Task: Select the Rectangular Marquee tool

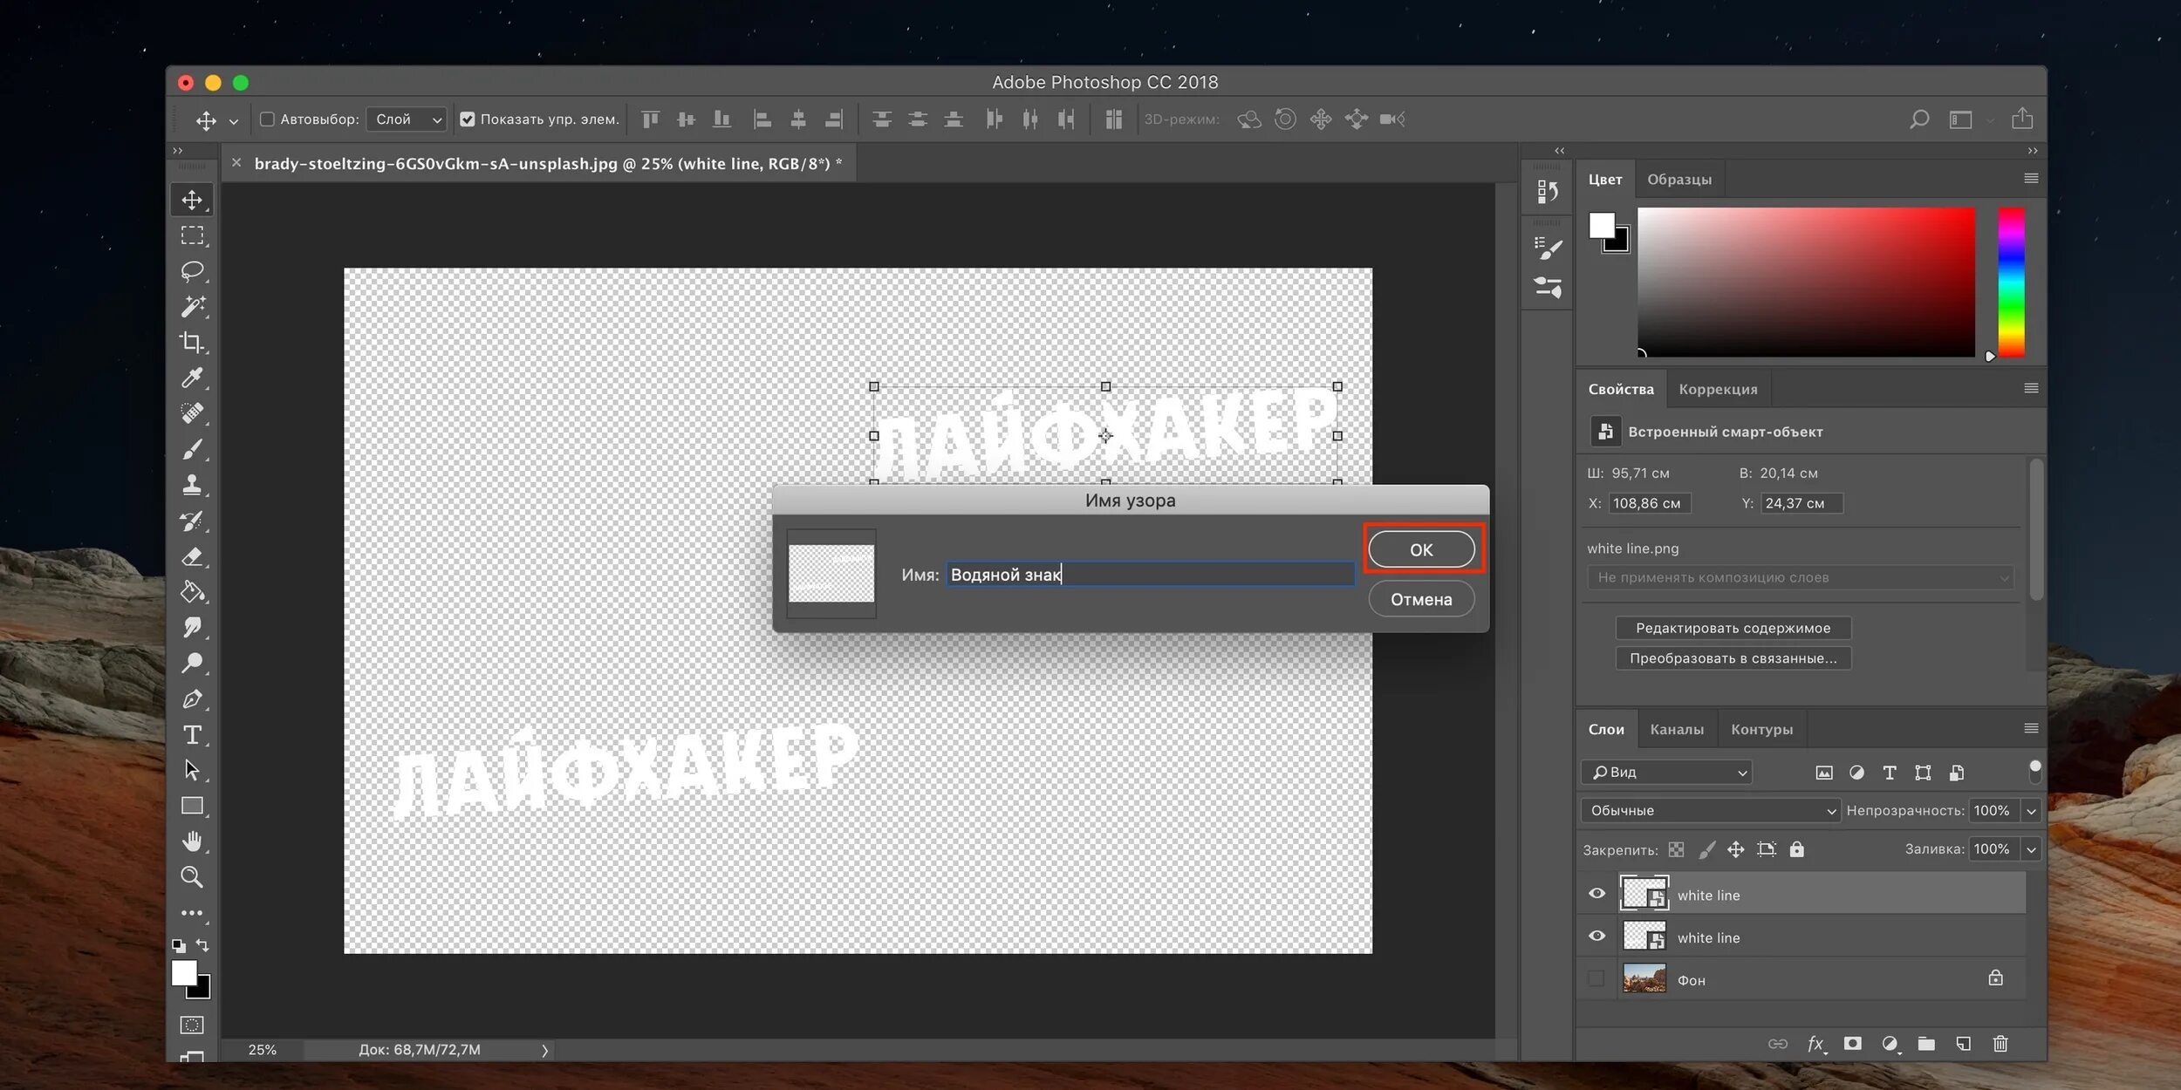Action: [192, 235]
